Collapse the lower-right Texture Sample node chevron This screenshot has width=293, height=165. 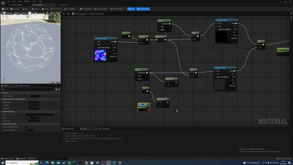pyautogui.click(x=235, y=68)
